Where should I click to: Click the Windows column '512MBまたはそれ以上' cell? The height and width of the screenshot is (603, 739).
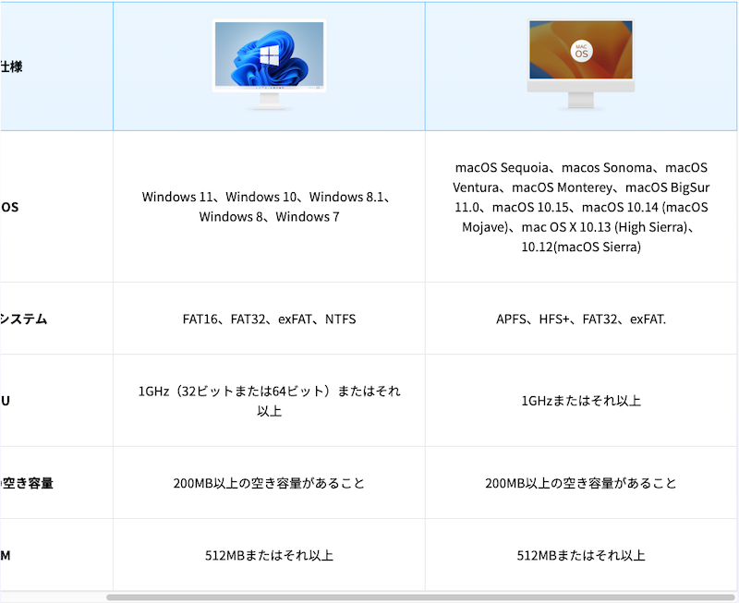point(269,555)
